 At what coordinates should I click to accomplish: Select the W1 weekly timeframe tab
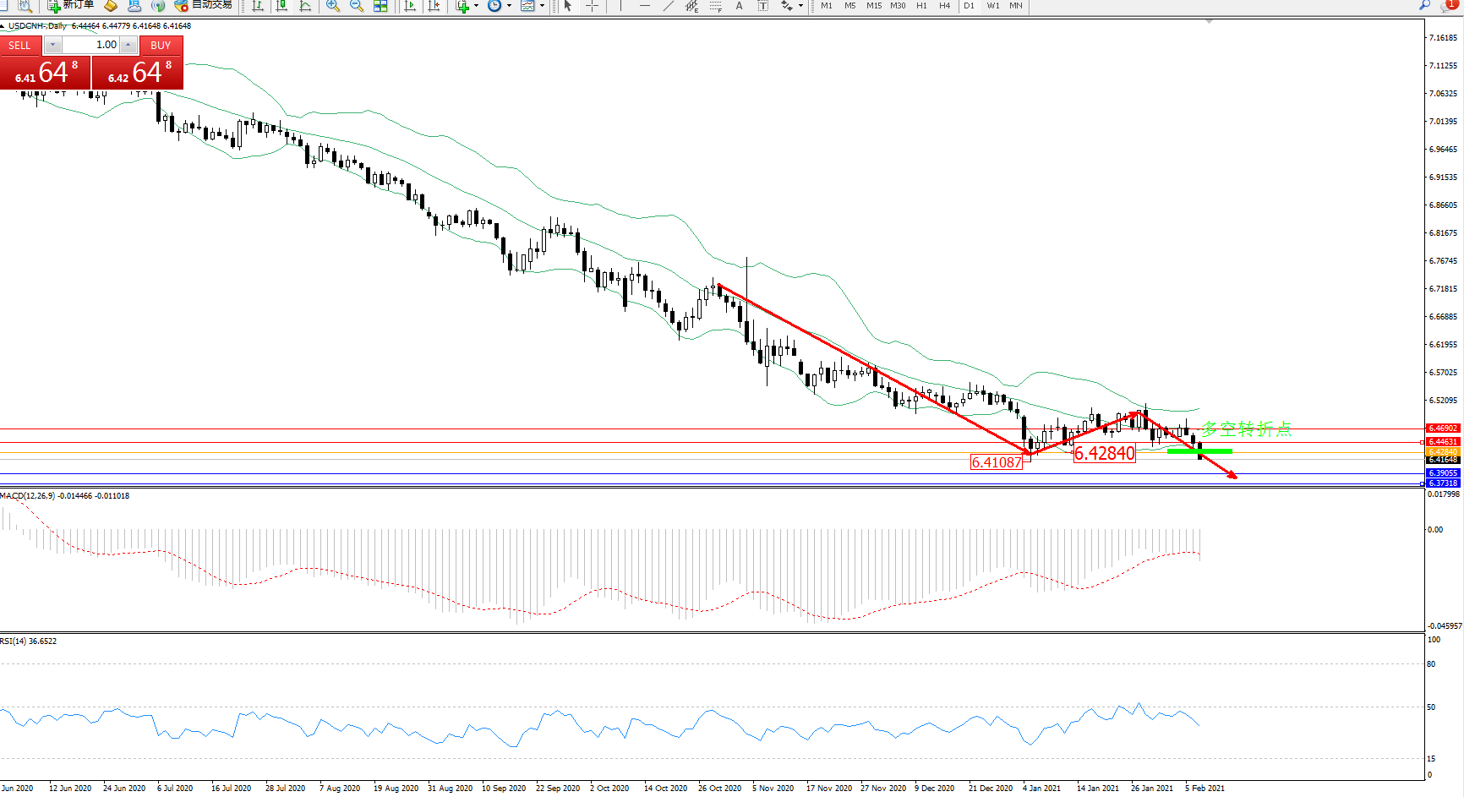click(x=992, y=6)
